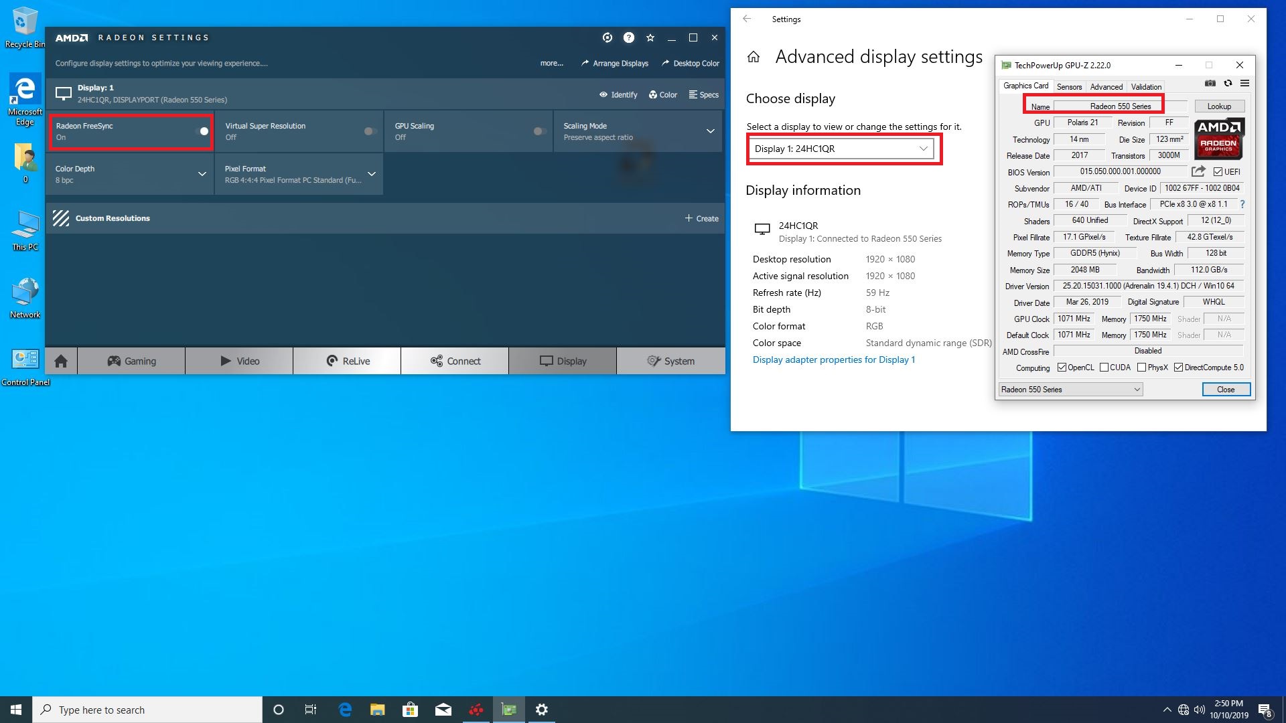This screenshot has height=723, width=1286.
Task: Switch to Connect tab
Action: click(x=455, y=361)
